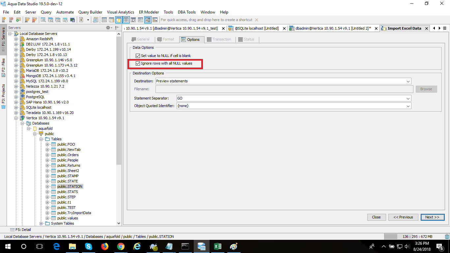450x253 pixels.
Task: Expand the System Tables folder node
Action: point(41,223)
